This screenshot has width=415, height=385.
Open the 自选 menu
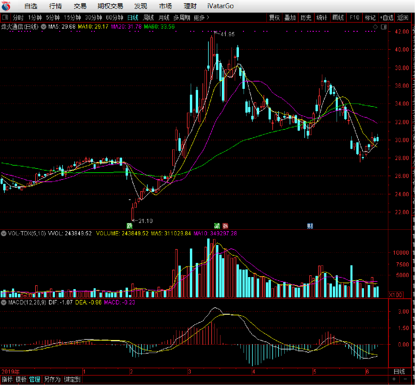[x=31, y=6]
